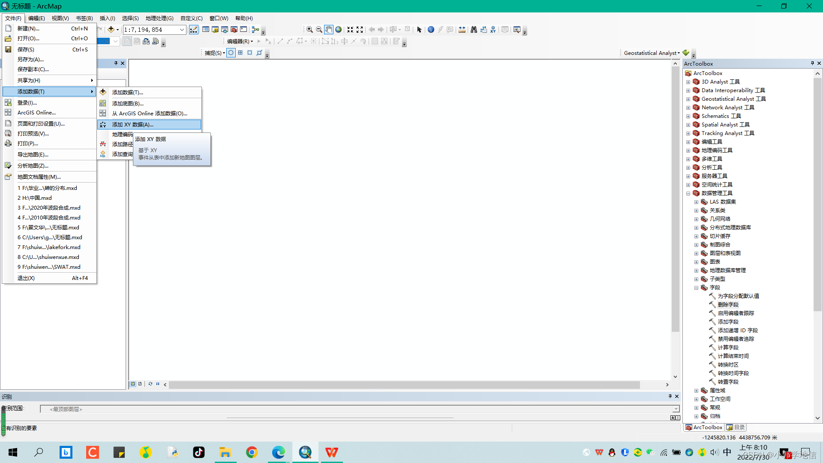Switch to the 目录 tab
The width and height of the screenshot is (823, 463).
(x=736, y=427)
